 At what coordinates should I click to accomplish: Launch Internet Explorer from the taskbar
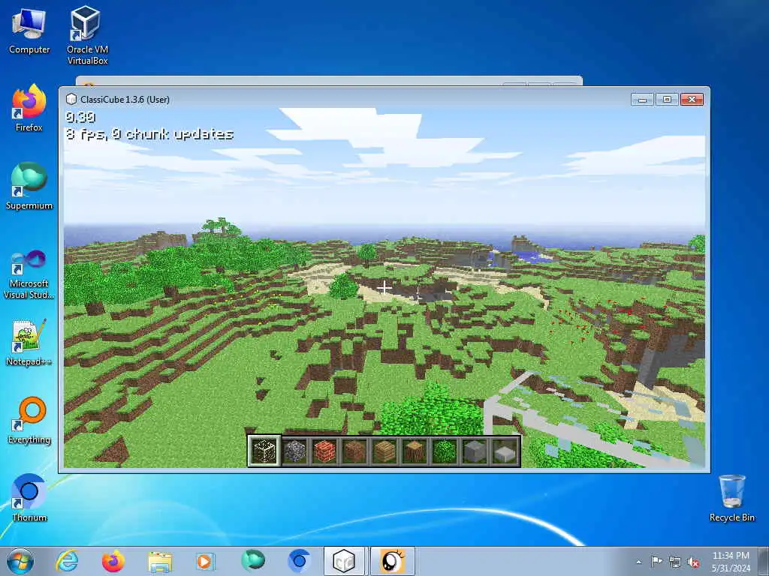point(67,561)
